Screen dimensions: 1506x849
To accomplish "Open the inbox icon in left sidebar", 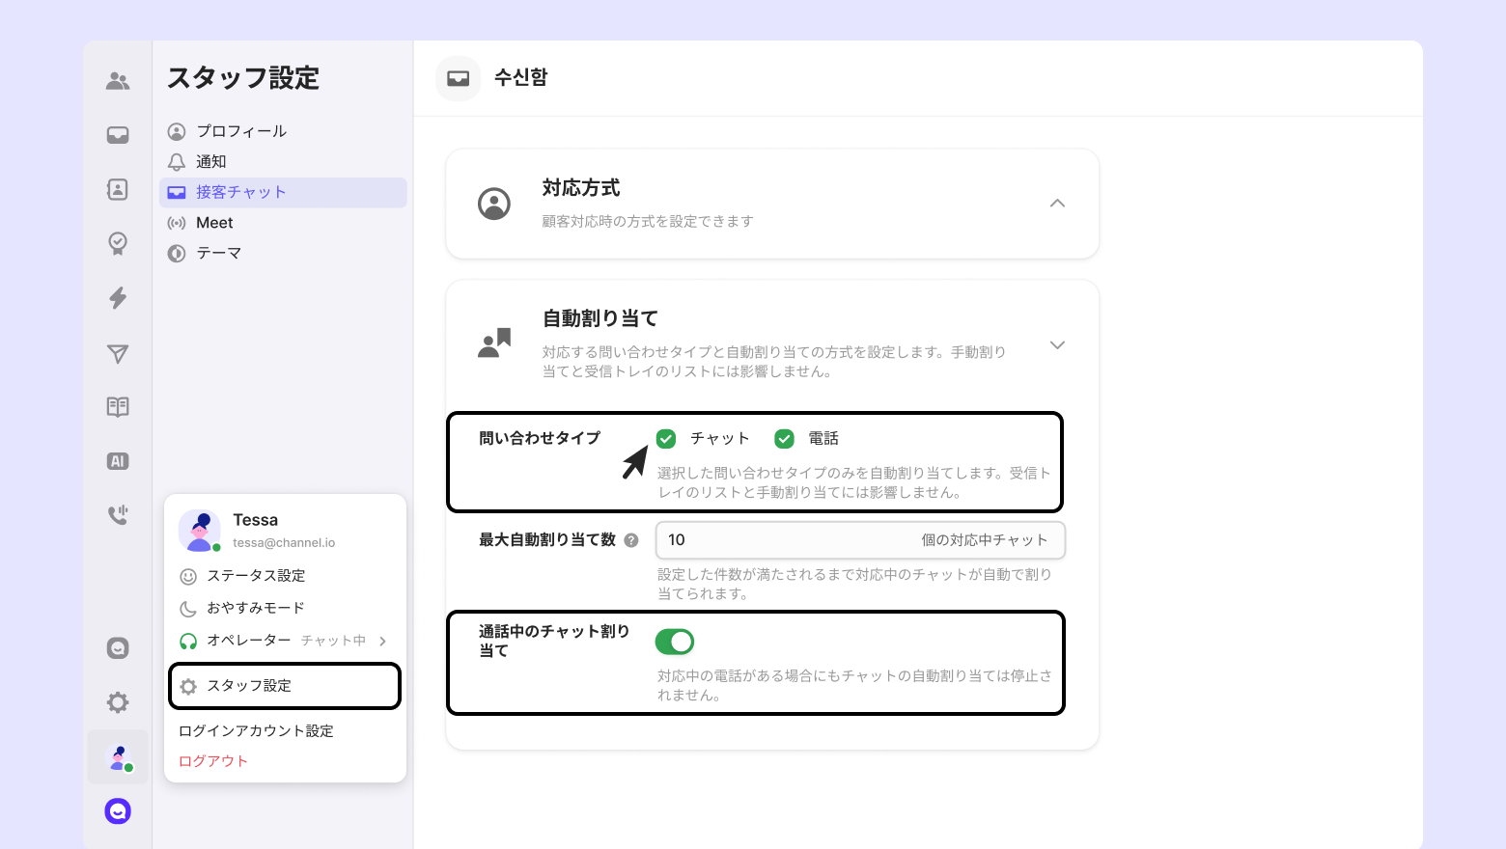I will click(118, 135).
